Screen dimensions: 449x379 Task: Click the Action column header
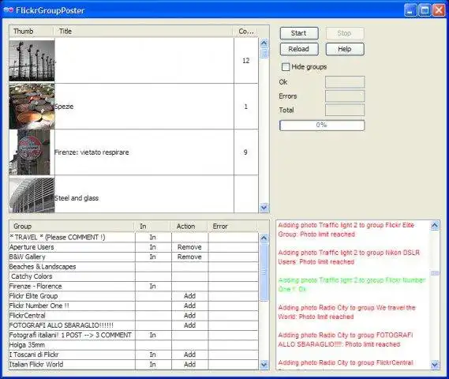189,227
